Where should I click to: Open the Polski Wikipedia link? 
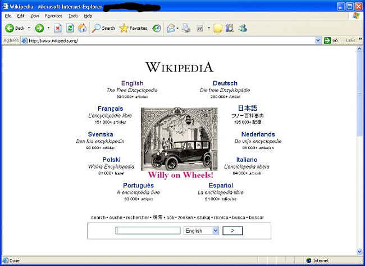[112, 160]
